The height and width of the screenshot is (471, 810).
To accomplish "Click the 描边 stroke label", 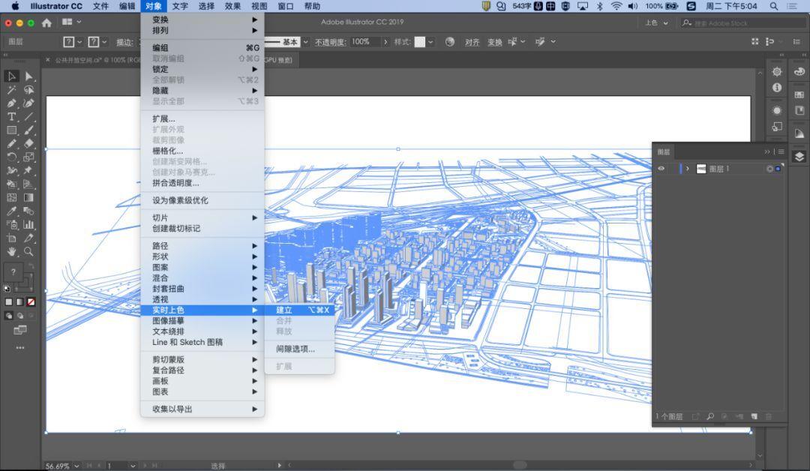I will pos(124,42).
